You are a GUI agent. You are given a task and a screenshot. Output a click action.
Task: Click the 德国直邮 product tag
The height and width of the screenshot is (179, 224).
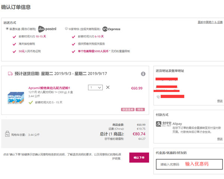tap(128, 110)
